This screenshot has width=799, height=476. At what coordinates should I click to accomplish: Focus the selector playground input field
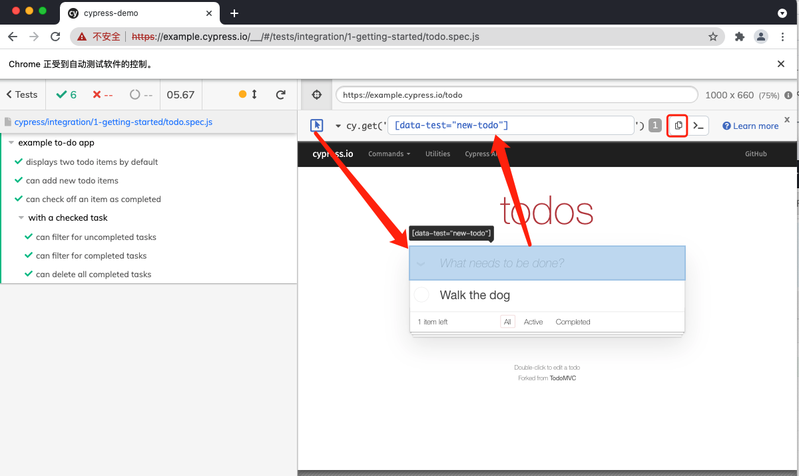tap(511, 126)
